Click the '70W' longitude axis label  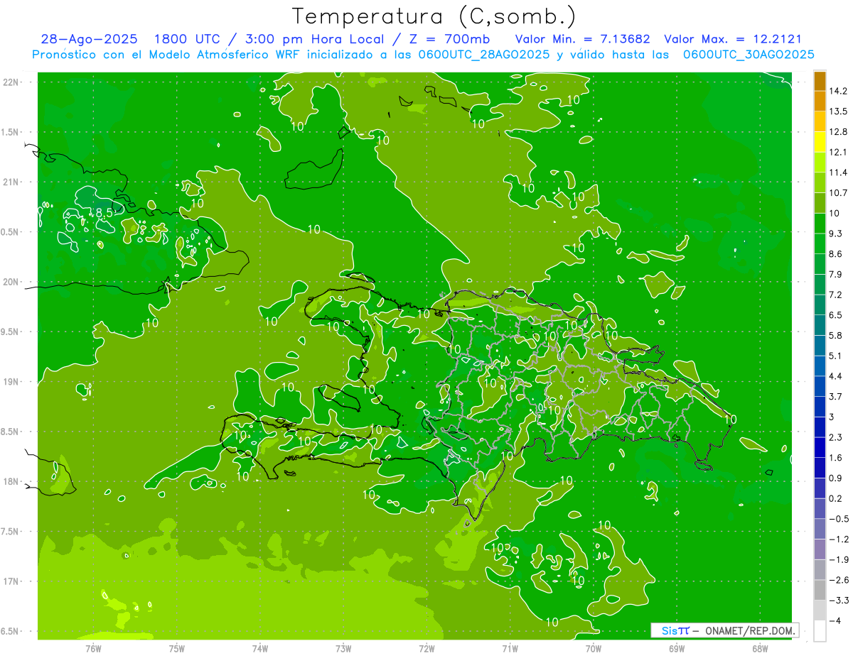(x=594, y=648)
